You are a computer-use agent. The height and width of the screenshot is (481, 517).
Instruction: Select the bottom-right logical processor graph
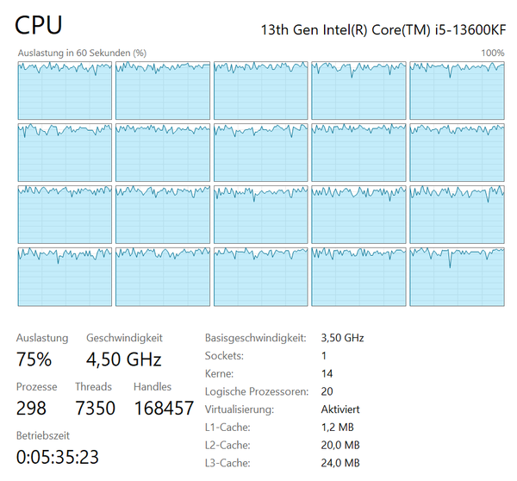pyautogui.click(x=457, y=276)
